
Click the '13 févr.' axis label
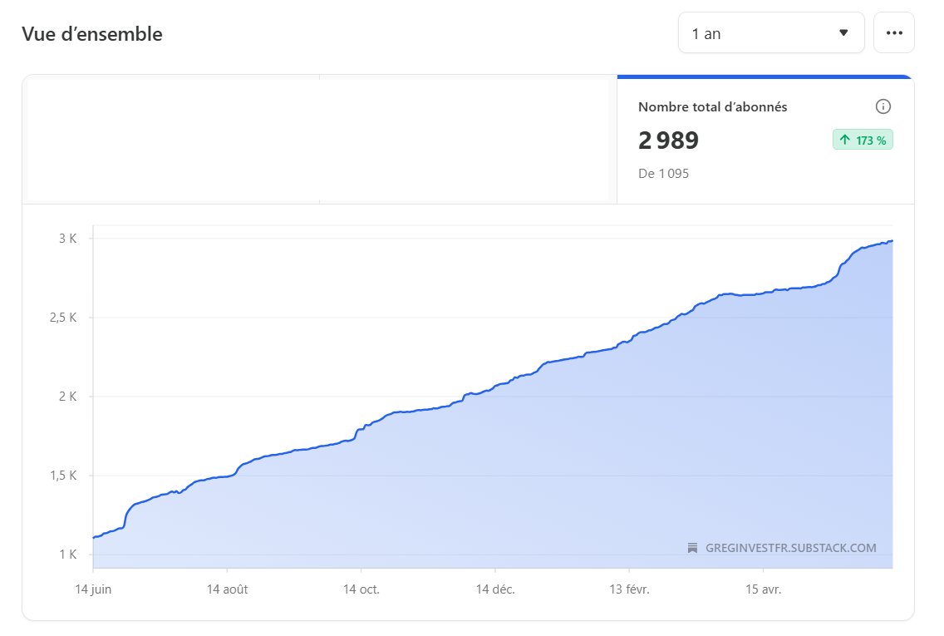tap(629, 589)
